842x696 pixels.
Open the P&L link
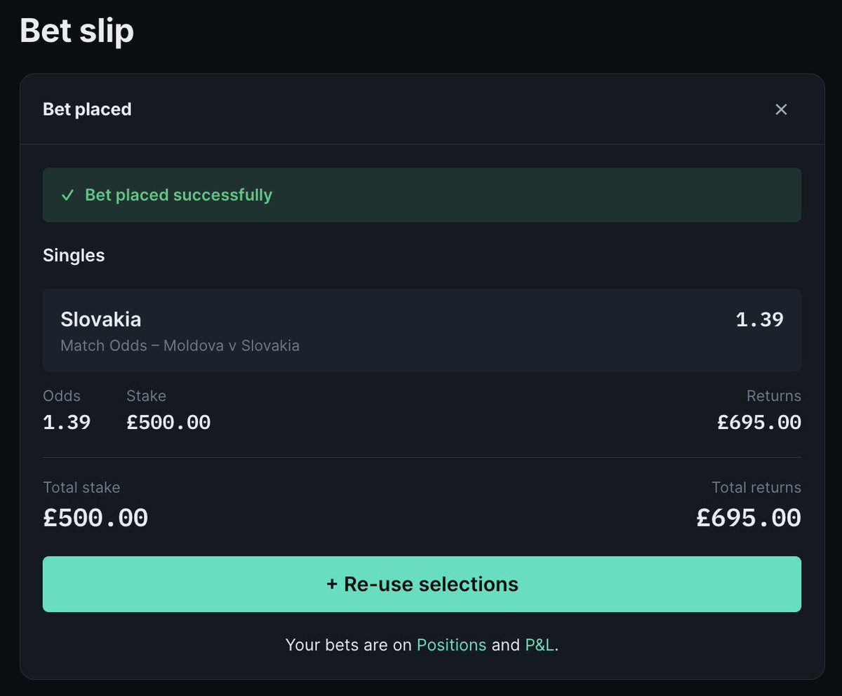pyautogui.click(x=540, y=645)
